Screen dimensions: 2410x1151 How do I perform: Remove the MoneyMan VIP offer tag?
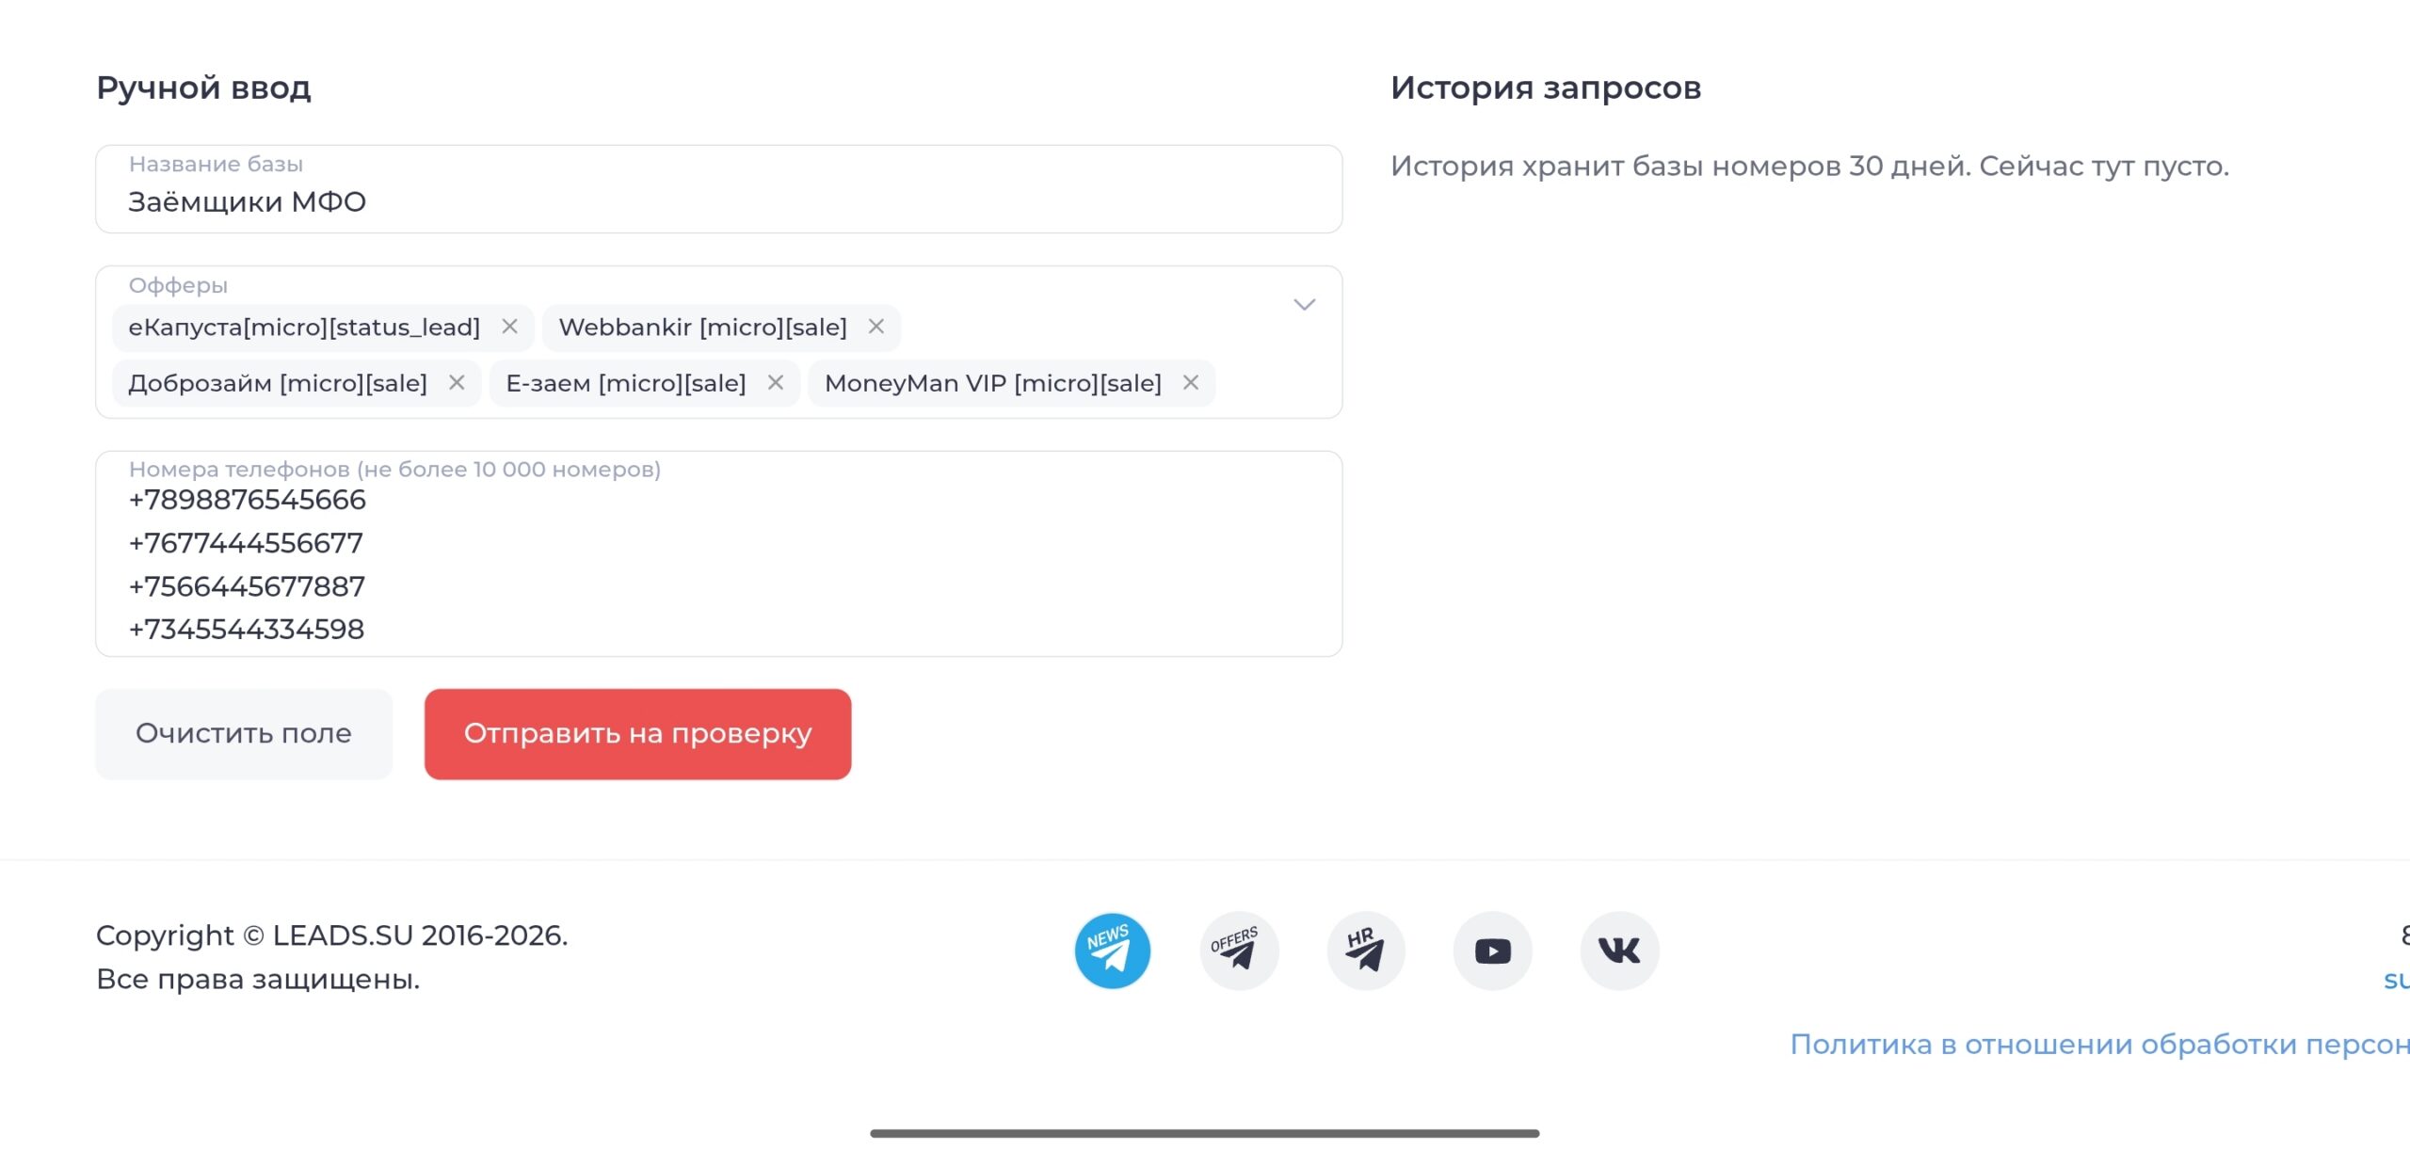(x=1190, y=383)
